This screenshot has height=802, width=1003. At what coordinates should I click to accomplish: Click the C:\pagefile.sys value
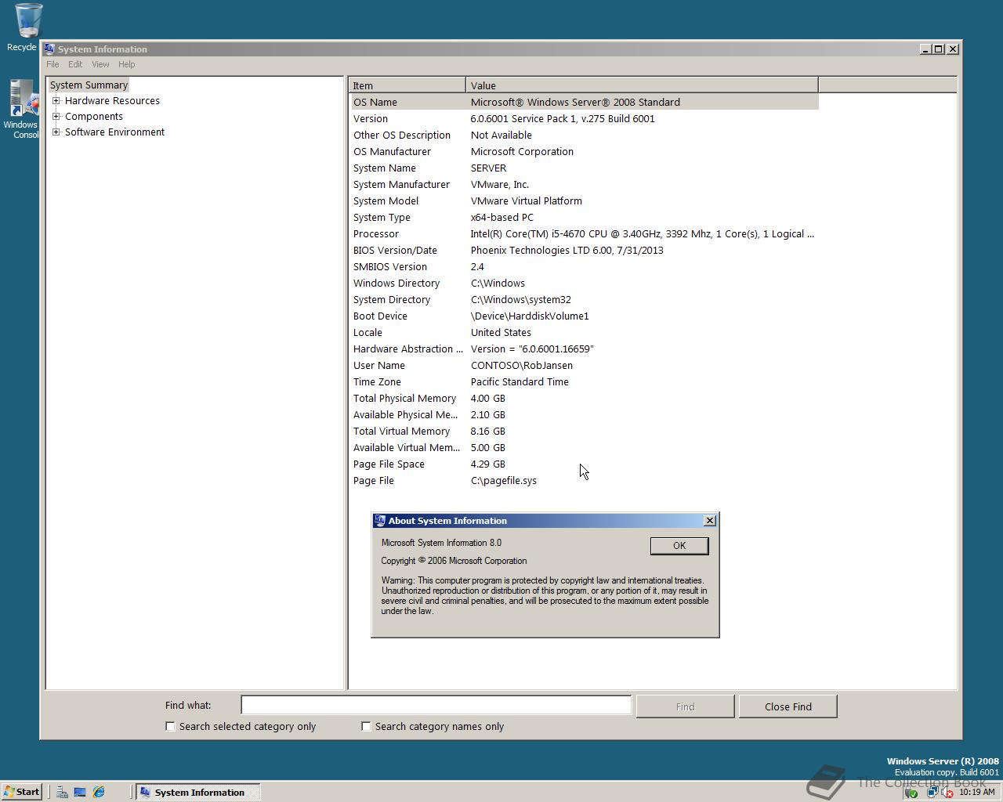[504, 481]
